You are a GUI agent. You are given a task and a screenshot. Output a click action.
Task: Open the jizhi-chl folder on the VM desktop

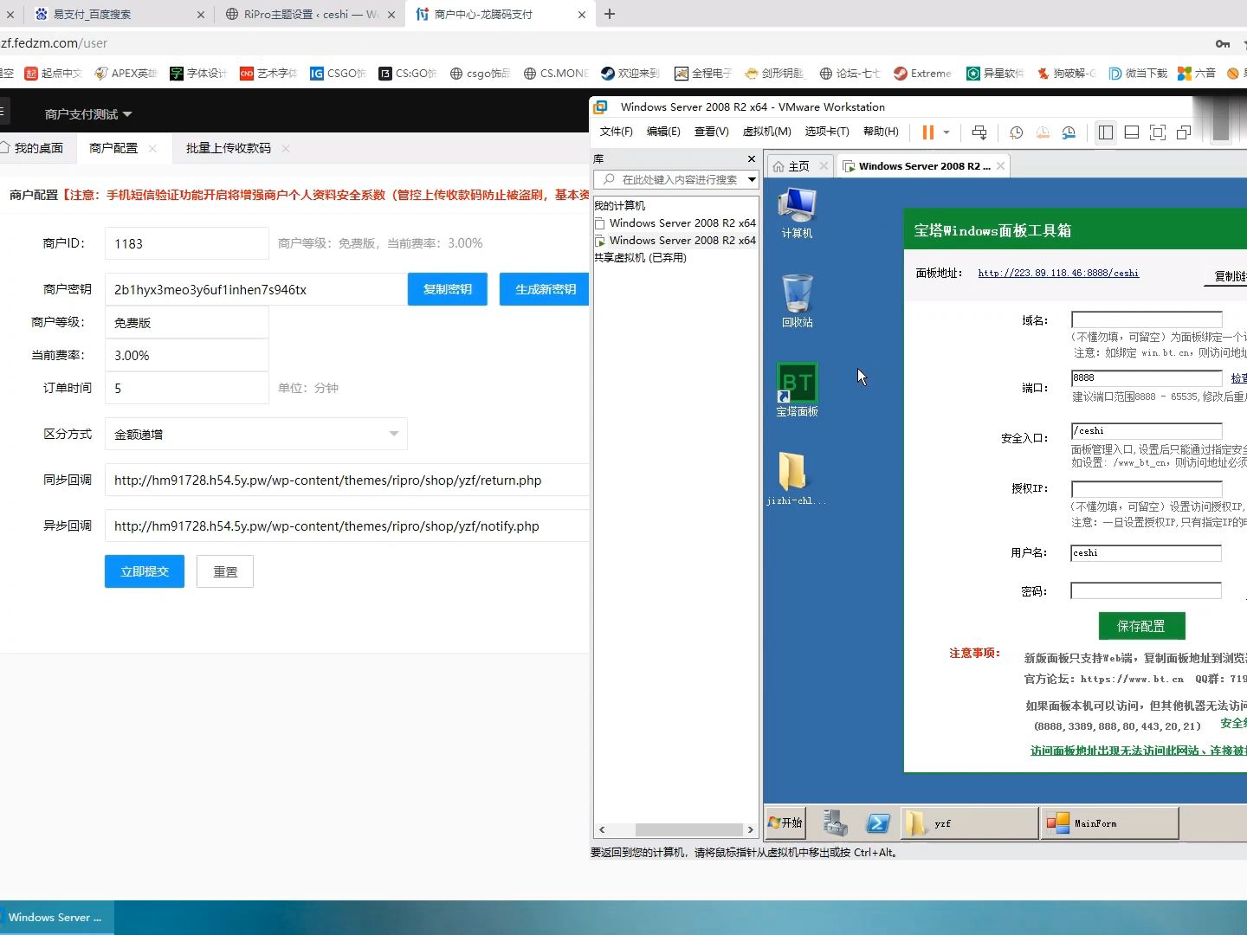tap(793, 472)
